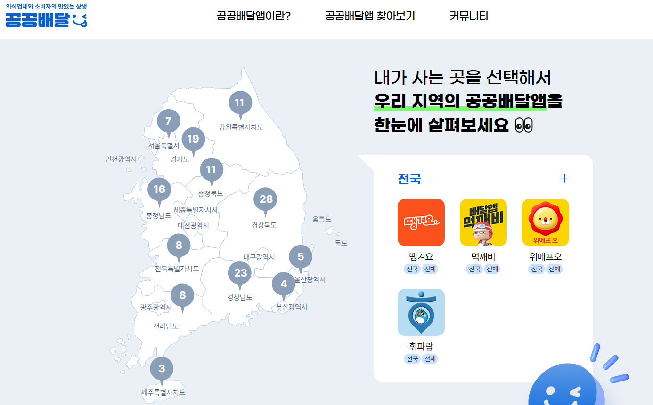Click the 전국 tag under 위메프오
This screenshot has width=653, height=405.
click(x=537, y=269)
